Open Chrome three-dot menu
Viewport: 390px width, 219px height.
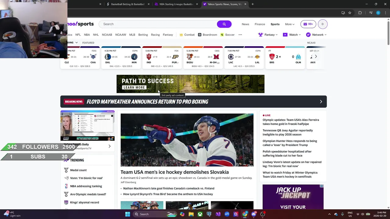pyautogui.click(x=385, y=13)
